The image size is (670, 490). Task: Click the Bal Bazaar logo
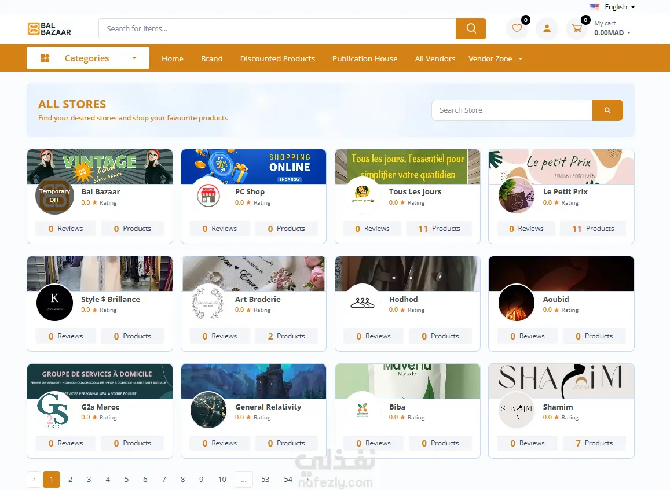click(x=49, y=28)
